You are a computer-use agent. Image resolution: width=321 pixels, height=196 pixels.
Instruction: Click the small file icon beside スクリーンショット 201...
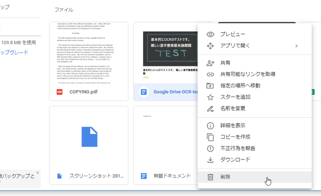(x=60, y=176)
